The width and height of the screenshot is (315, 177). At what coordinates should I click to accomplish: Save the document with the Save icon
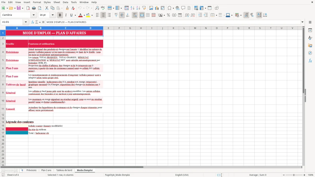coord(19,8)
